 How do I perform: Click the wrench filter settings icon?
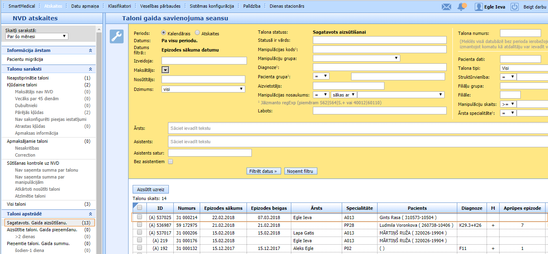pyautogui.click(x=116, y=37)
